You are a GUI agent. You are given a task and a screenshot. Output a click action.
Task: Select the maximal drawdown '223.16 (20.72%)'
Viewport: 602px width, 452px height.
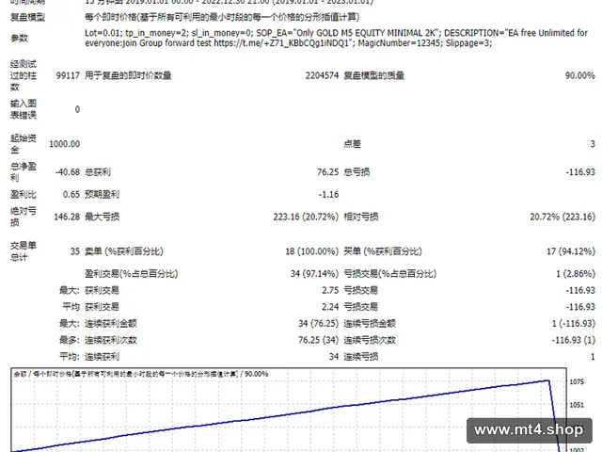coord(306,217)
